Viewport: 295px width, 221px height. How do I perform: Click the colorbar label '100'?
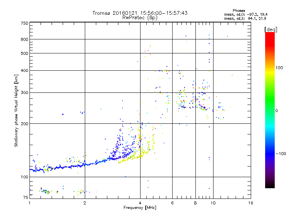279,68
